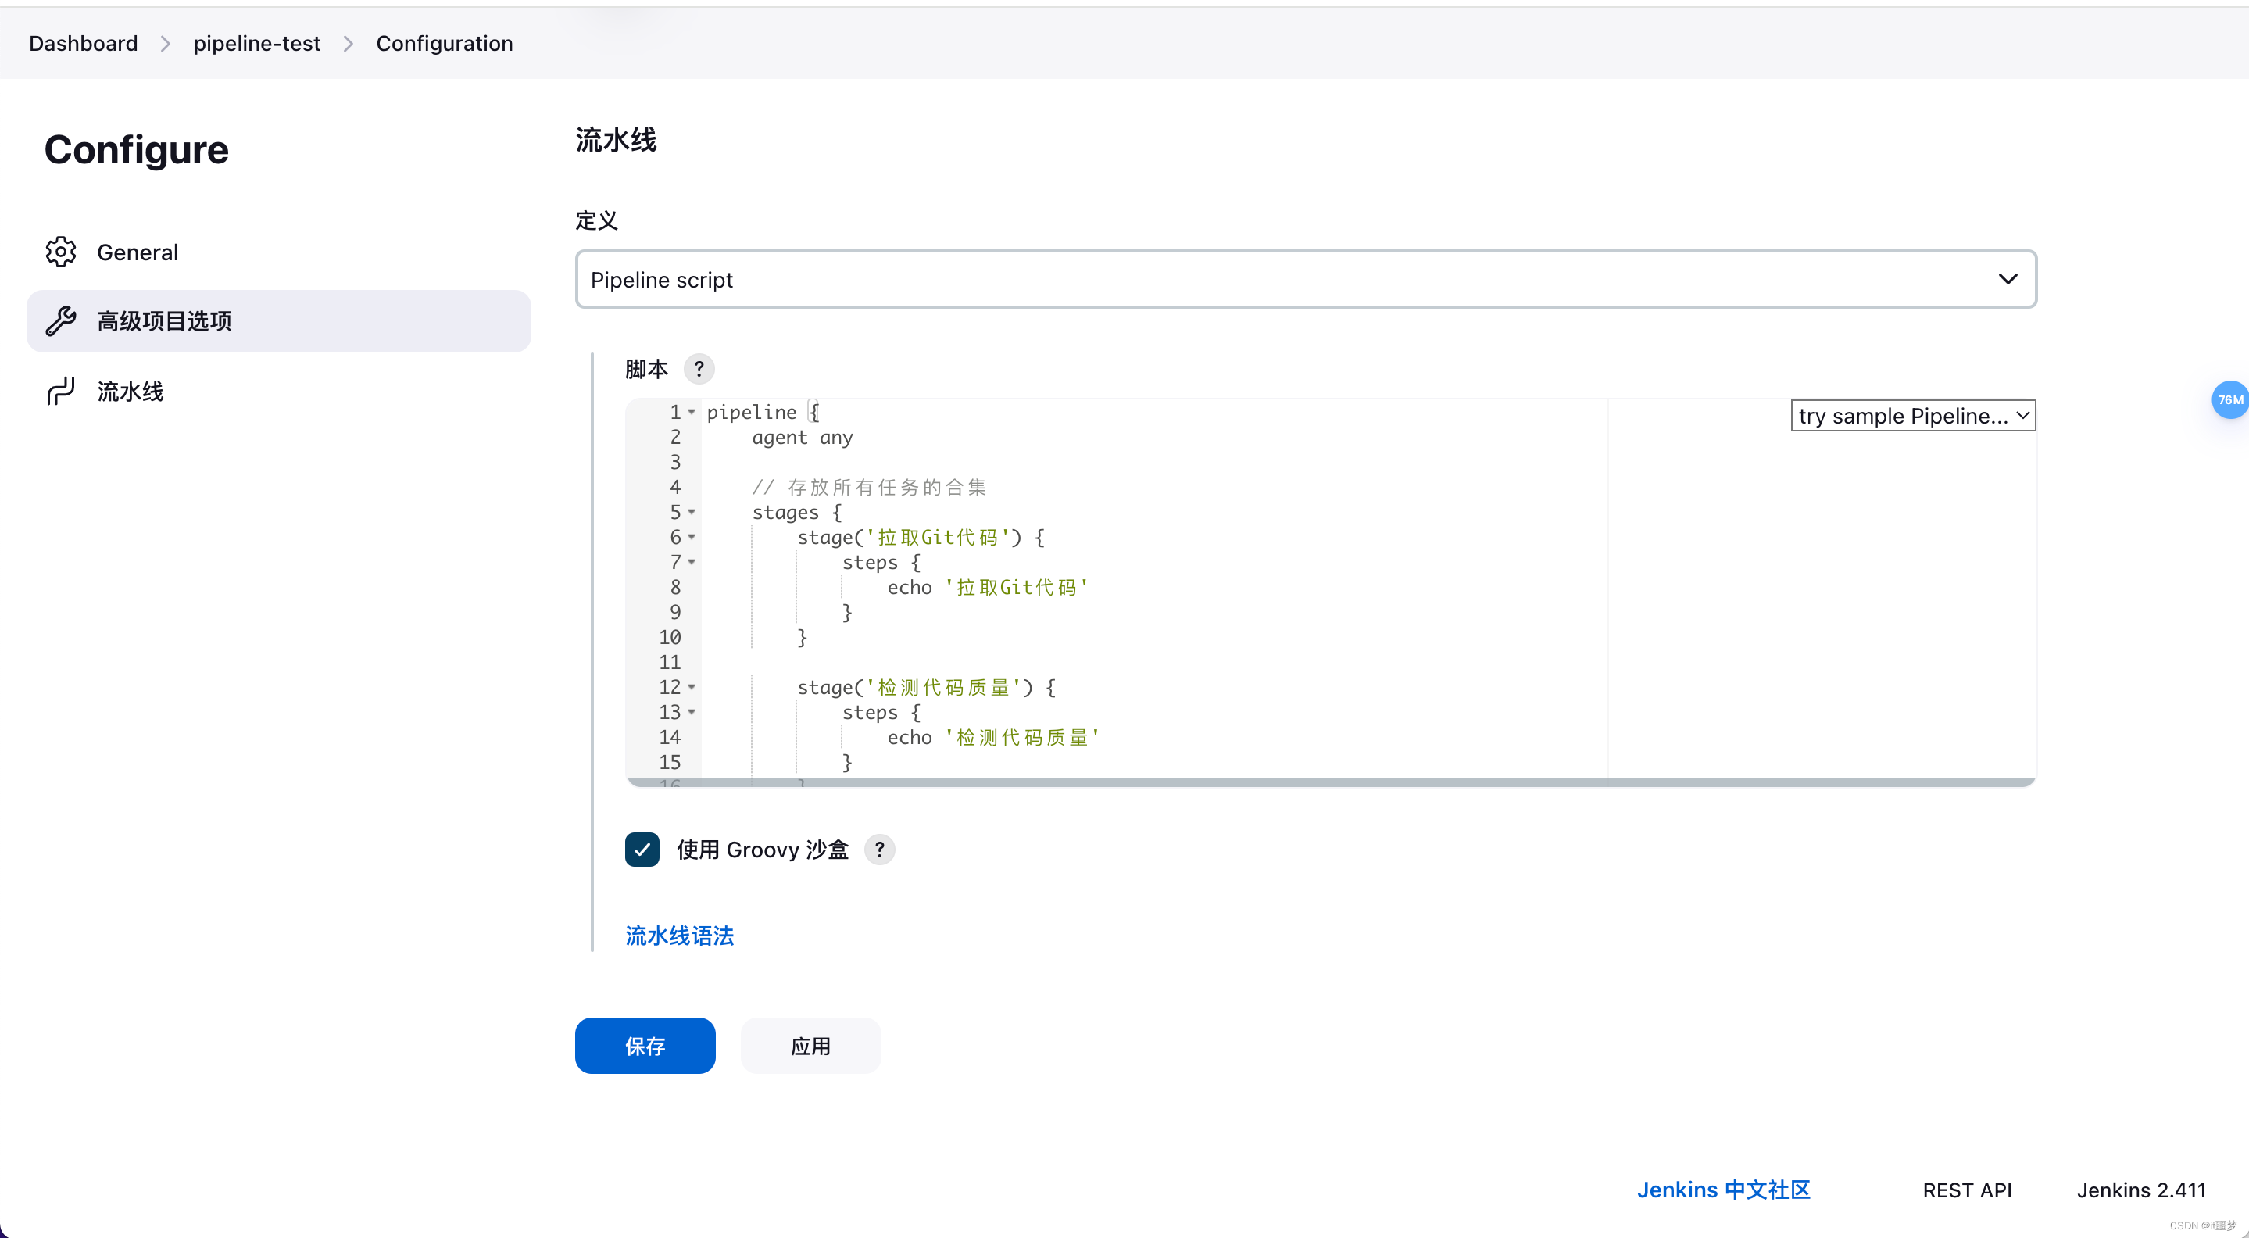Open help for 脚本 field

(699, 368)
